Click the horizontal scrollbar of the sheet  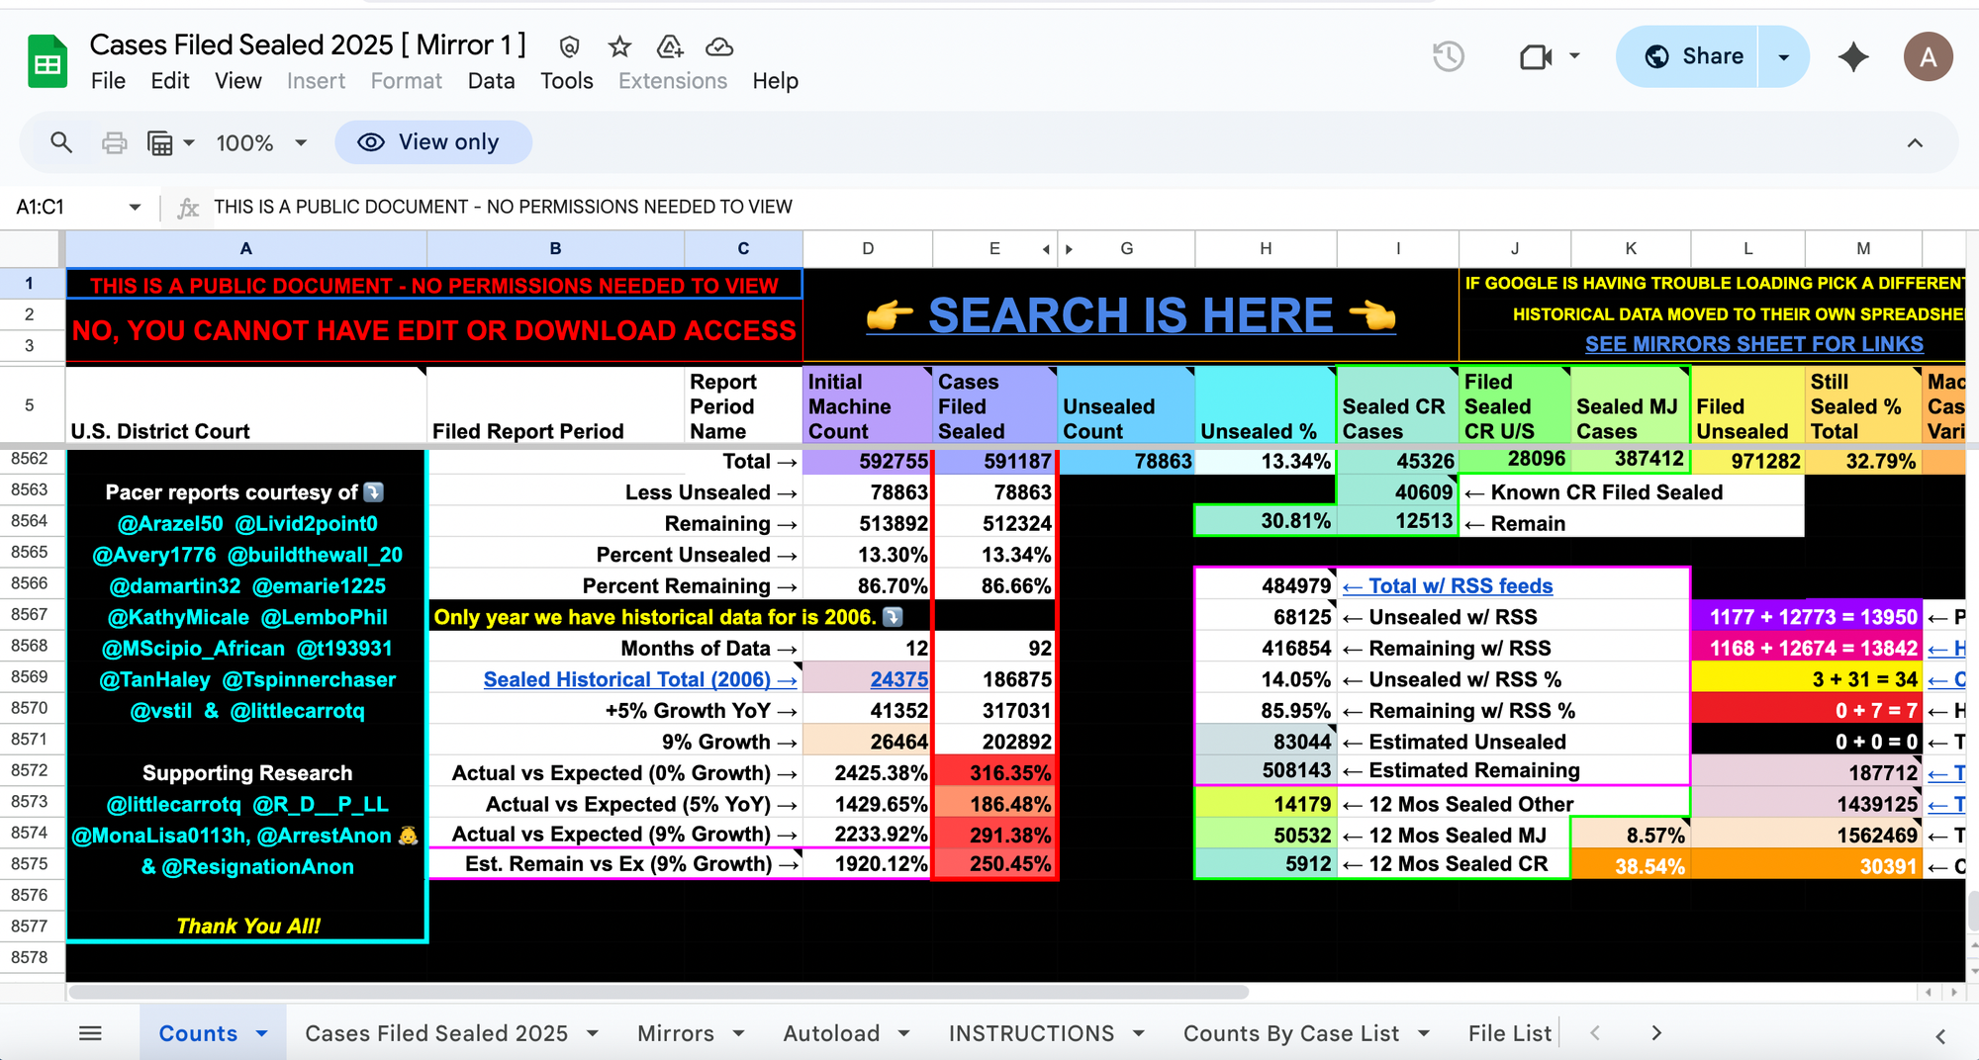click(x=658, y=992)
